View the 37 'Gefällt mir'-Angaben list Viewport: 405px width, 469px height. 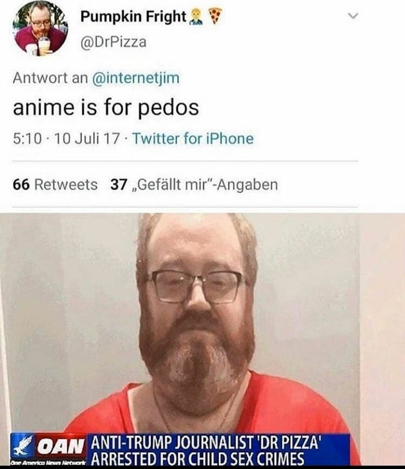coord(194,184)
